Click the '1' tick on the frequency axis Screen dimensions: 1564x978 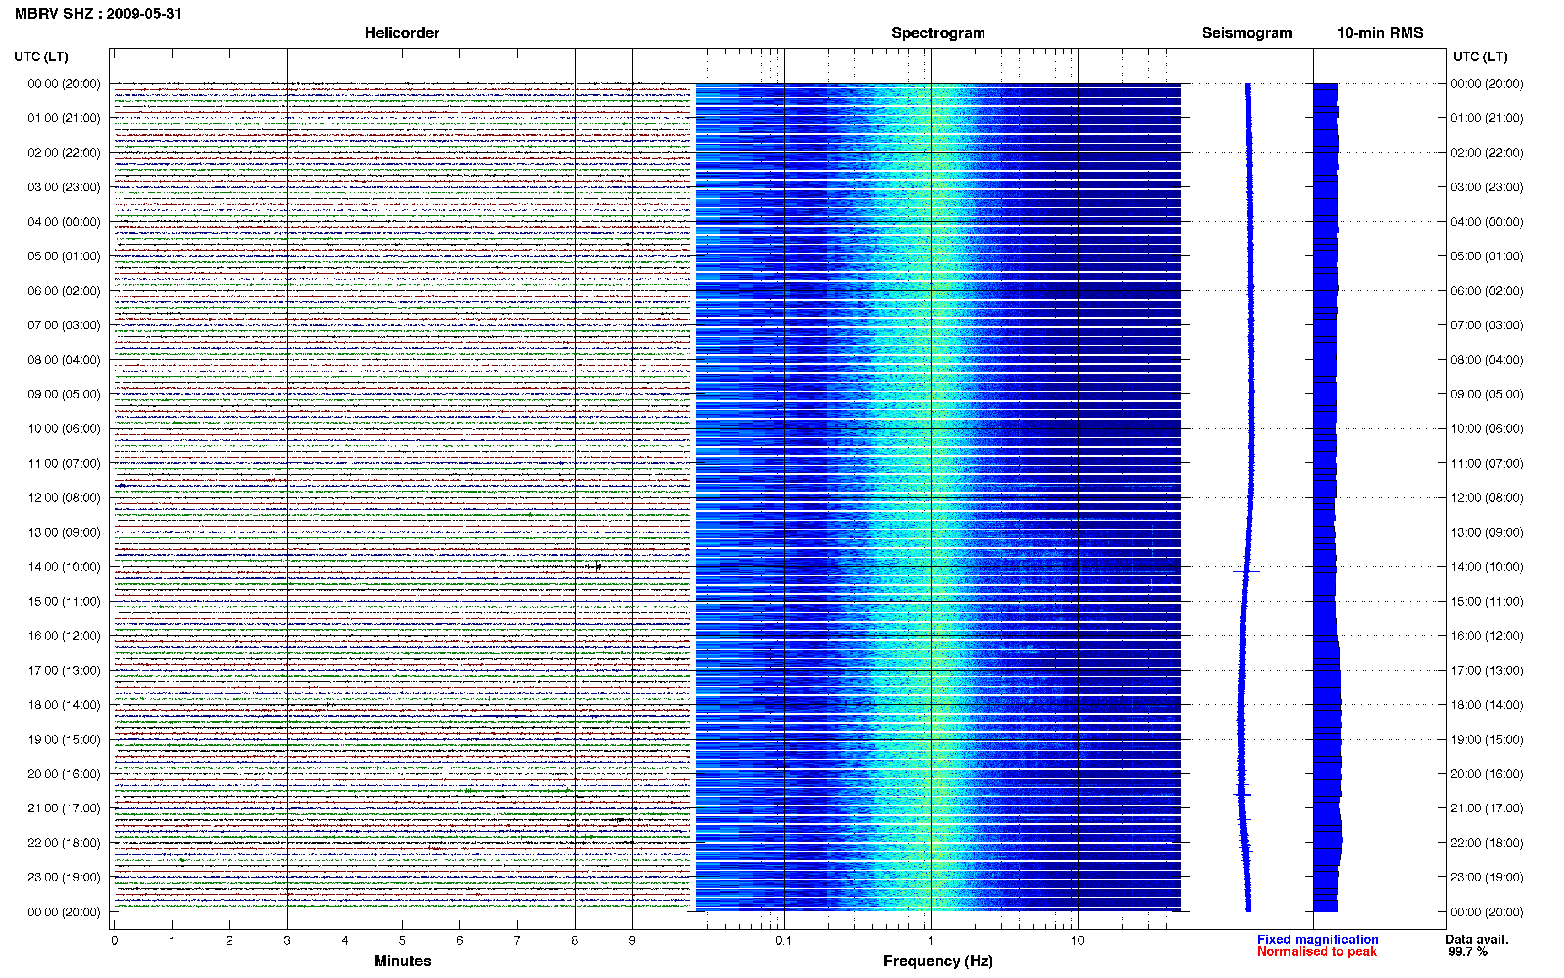tap(931, 940)
